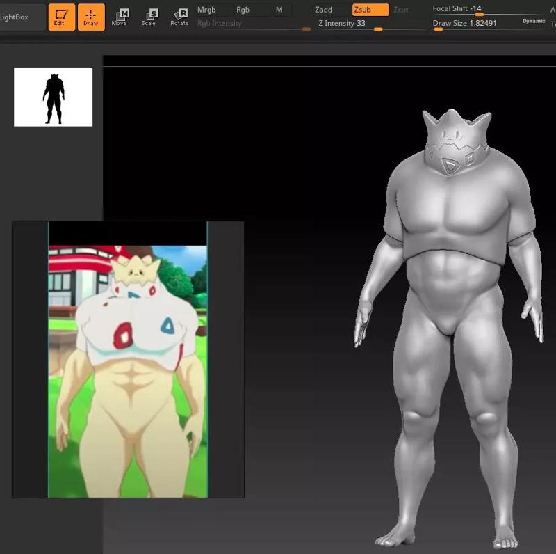Select the Togepi silhouette thumbnail

(54, 95)
